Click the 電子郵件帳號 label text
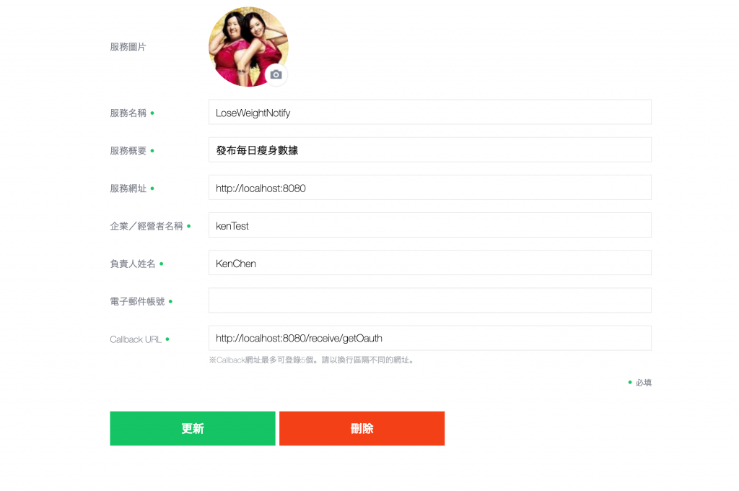Image resolution: width=739 pixels, height=491 pixels. tap(137, 301)
